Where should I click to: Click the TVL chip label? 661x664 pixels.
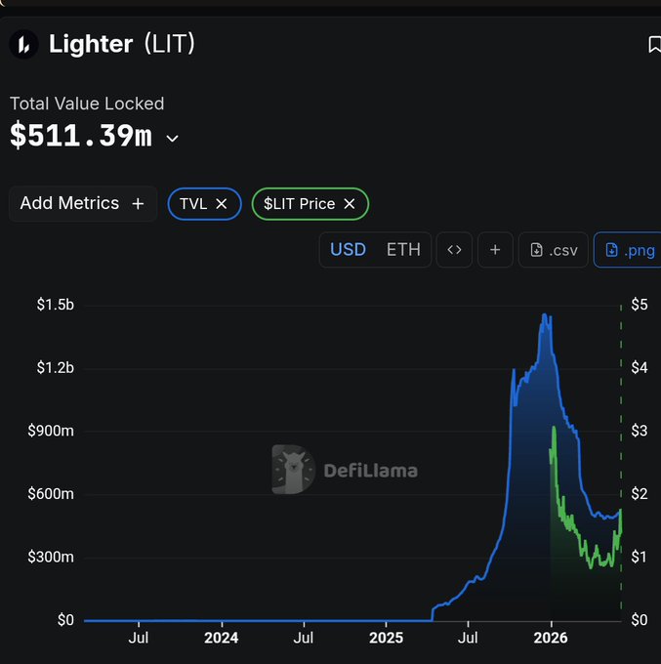pyautogui.click(x=193, y=204)
